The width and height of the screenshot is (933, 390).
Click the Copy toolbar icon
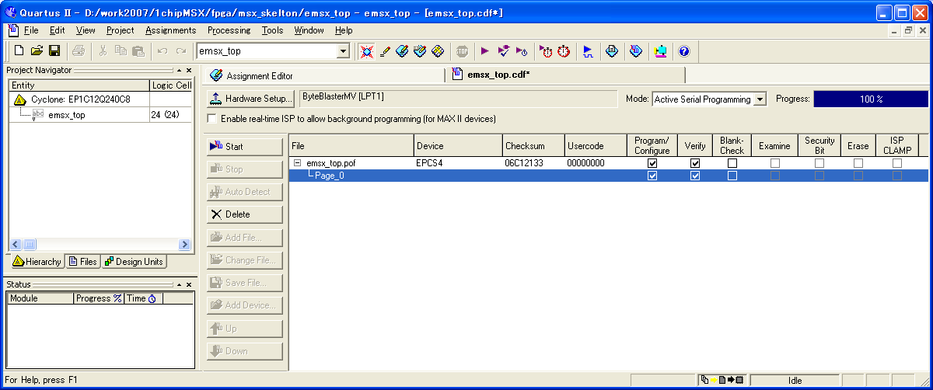121,50
